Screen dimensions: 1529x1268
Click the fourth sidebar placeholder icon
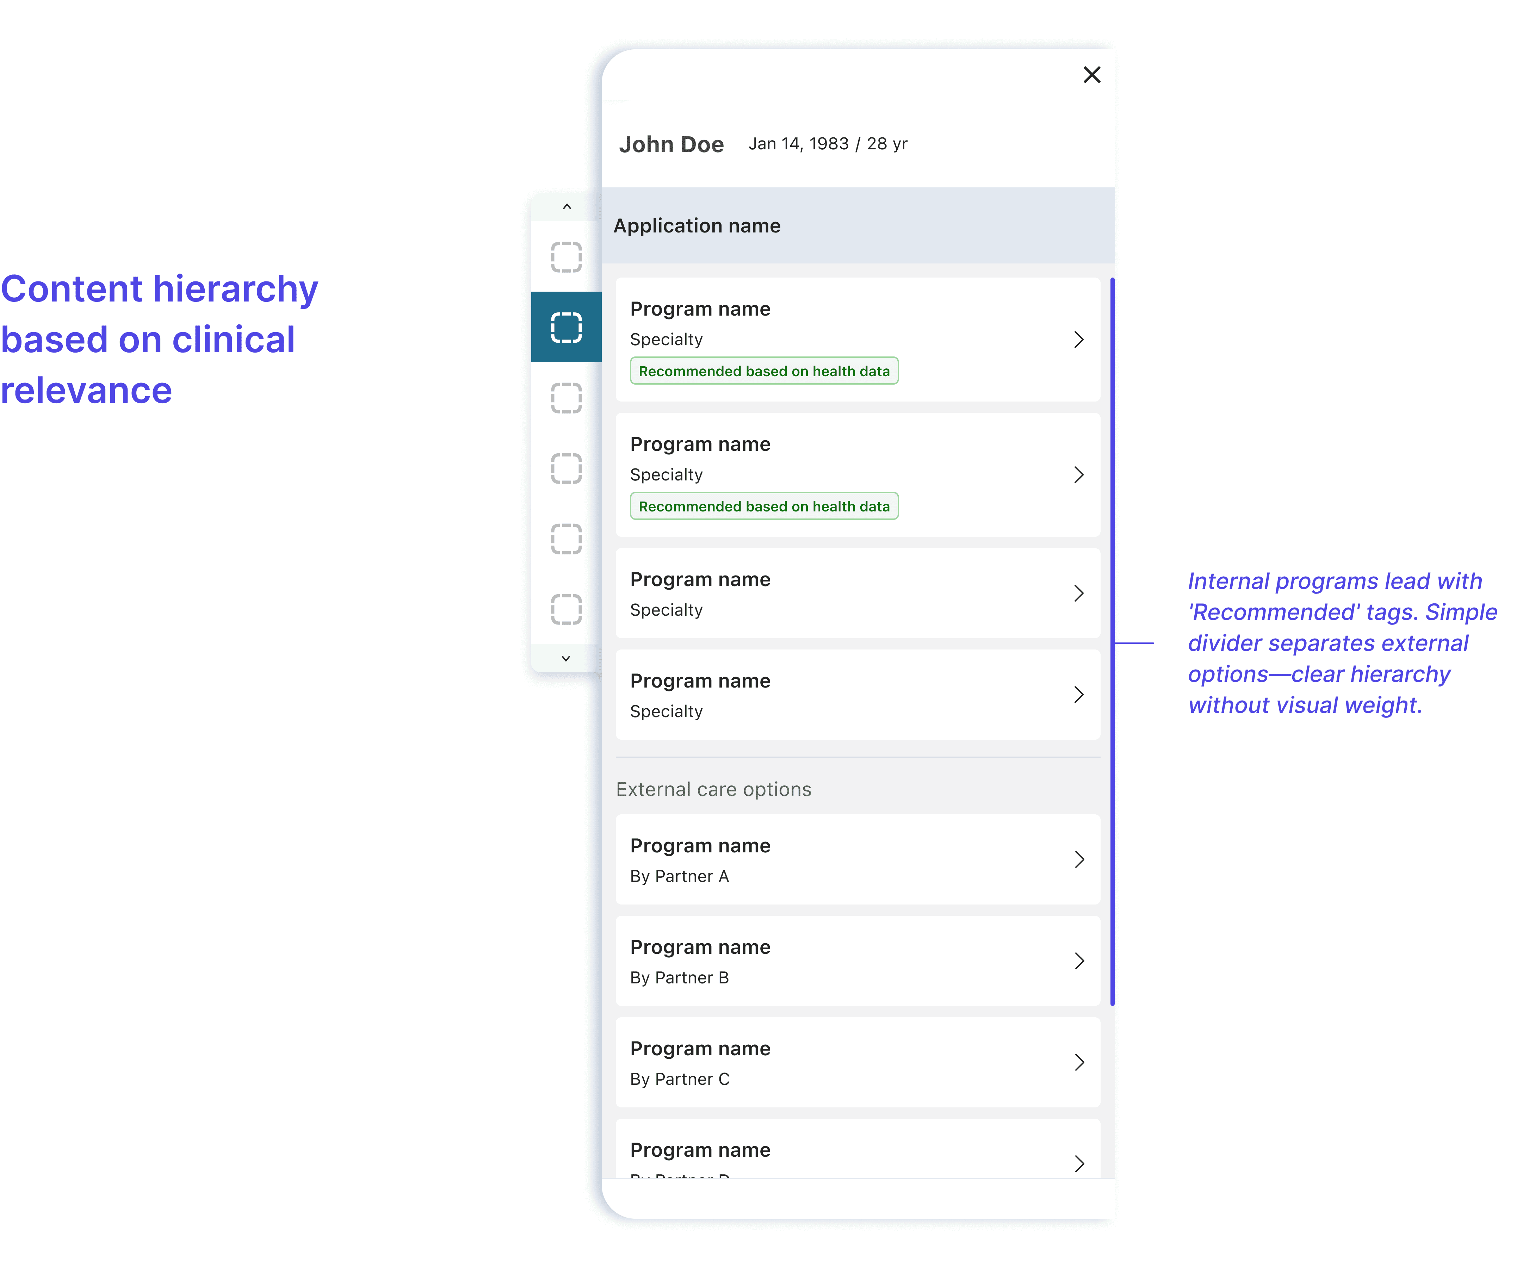tap(566, 468)
